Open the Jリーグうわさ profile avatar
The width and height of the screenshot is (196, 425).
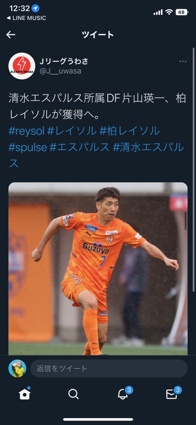tap(22, 66)
